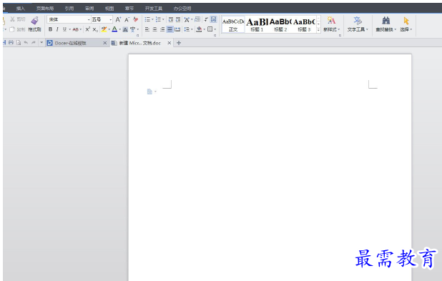Toggle italic formatting
This screenshot has height=281, width=442.
[57, 29]
